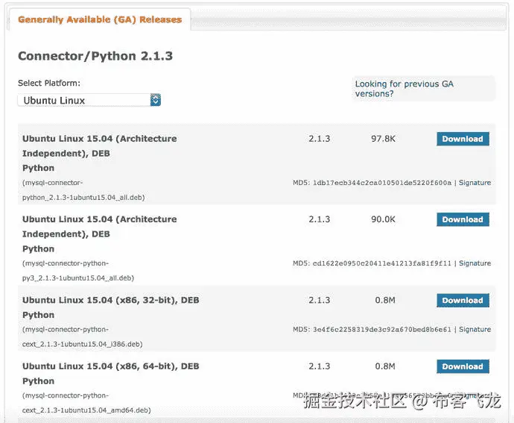This screenshot has width=514, height=423.
Task: Click the filename python_2.1.3-1ubuntu15.04_all.deb
Action: pos(83,198)
